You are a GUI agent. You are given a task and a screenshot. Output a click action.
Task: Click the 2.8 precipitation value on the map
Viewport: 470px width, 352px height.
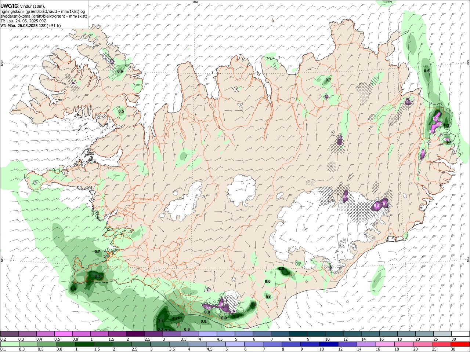coord(281,269)
